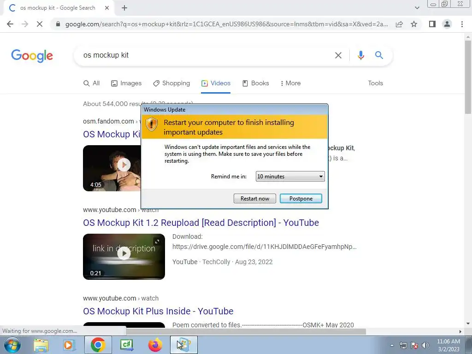Screen dimensions: 472x354
Task: Switch to the All results tab
Action: (x=92, y=83)
